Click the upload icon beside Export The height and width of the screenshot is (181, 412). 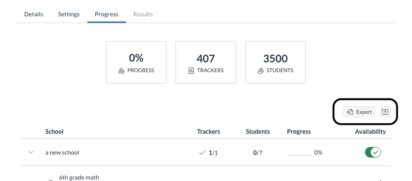385,112
